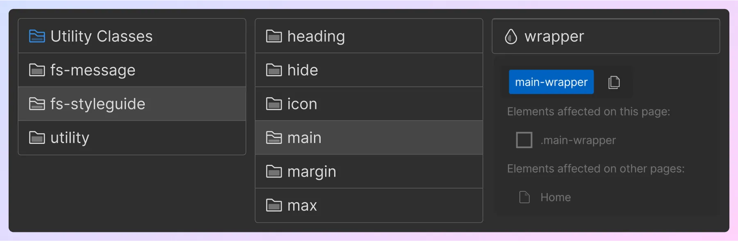Toggle the .main-wrapper element checkbox
This screenshot has width=738, height=241.
point(524,140)
